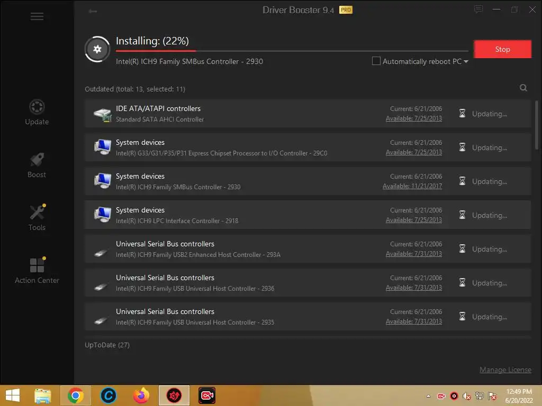Click hourglass icon for 2935 controller row
This screenshot has height=406, width=542.
462,316
